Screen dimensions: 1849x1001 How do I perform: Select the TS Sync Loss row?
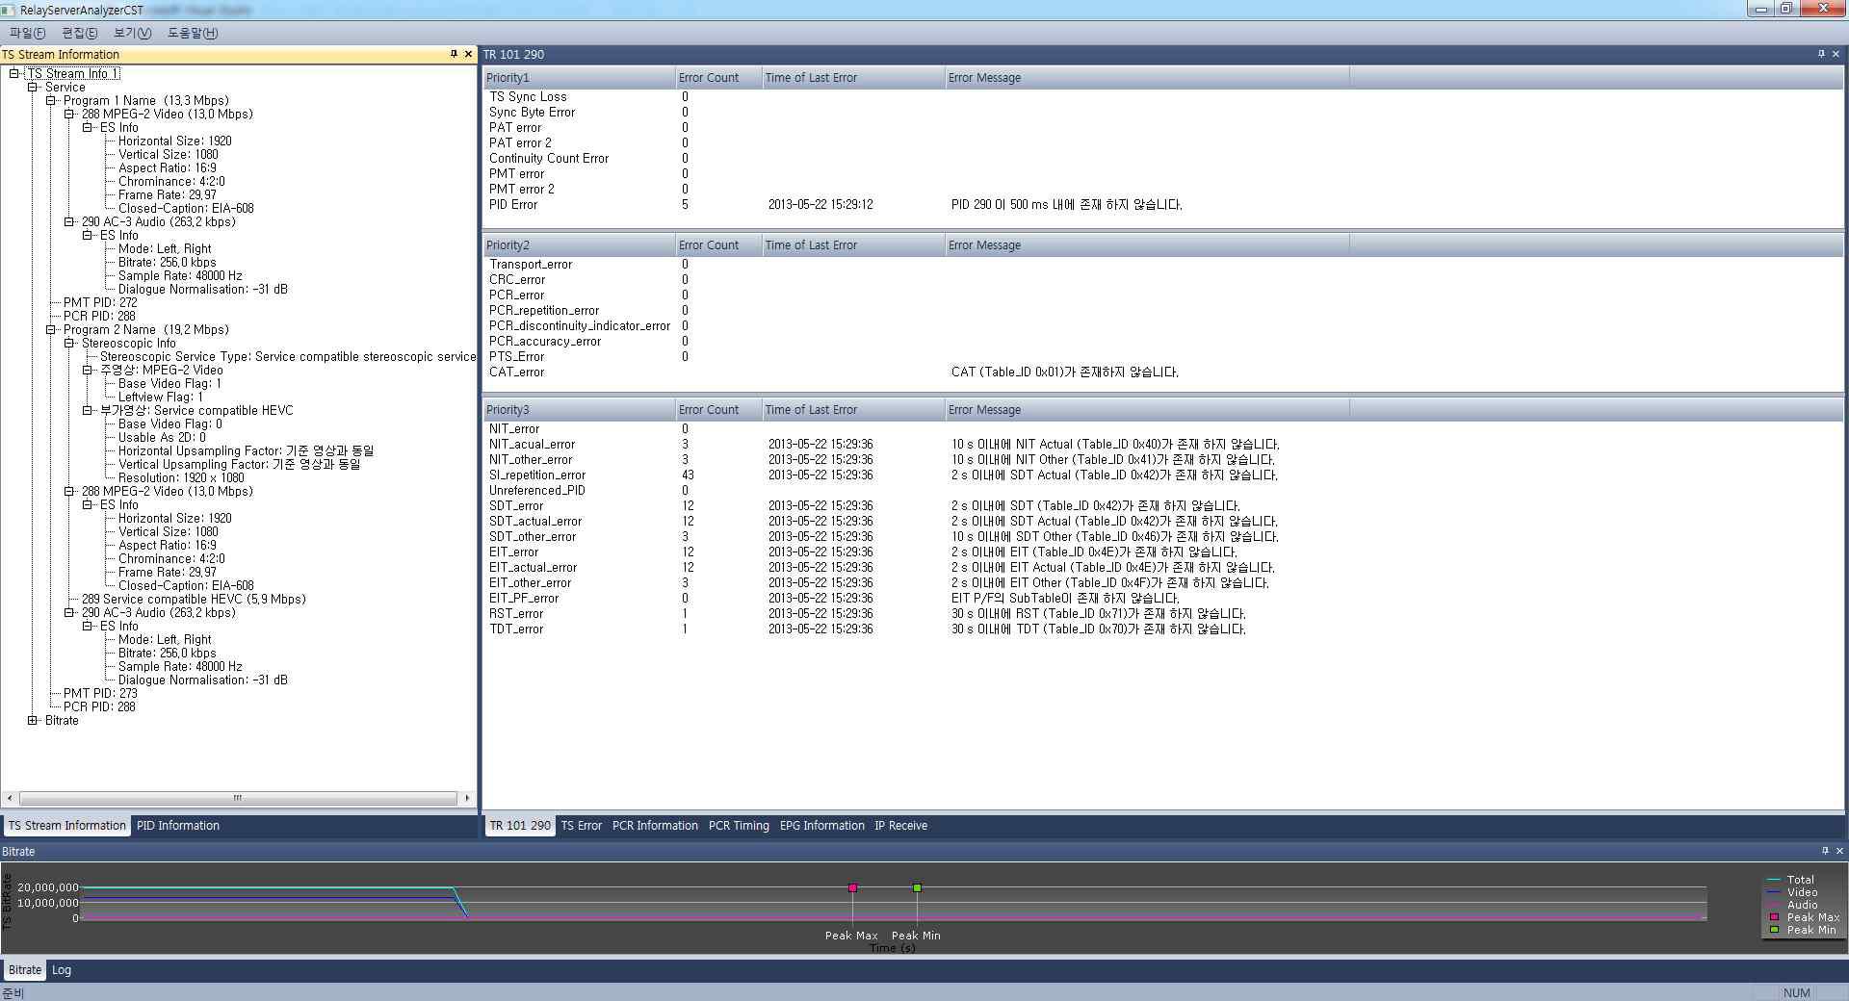coord(1163,97)
